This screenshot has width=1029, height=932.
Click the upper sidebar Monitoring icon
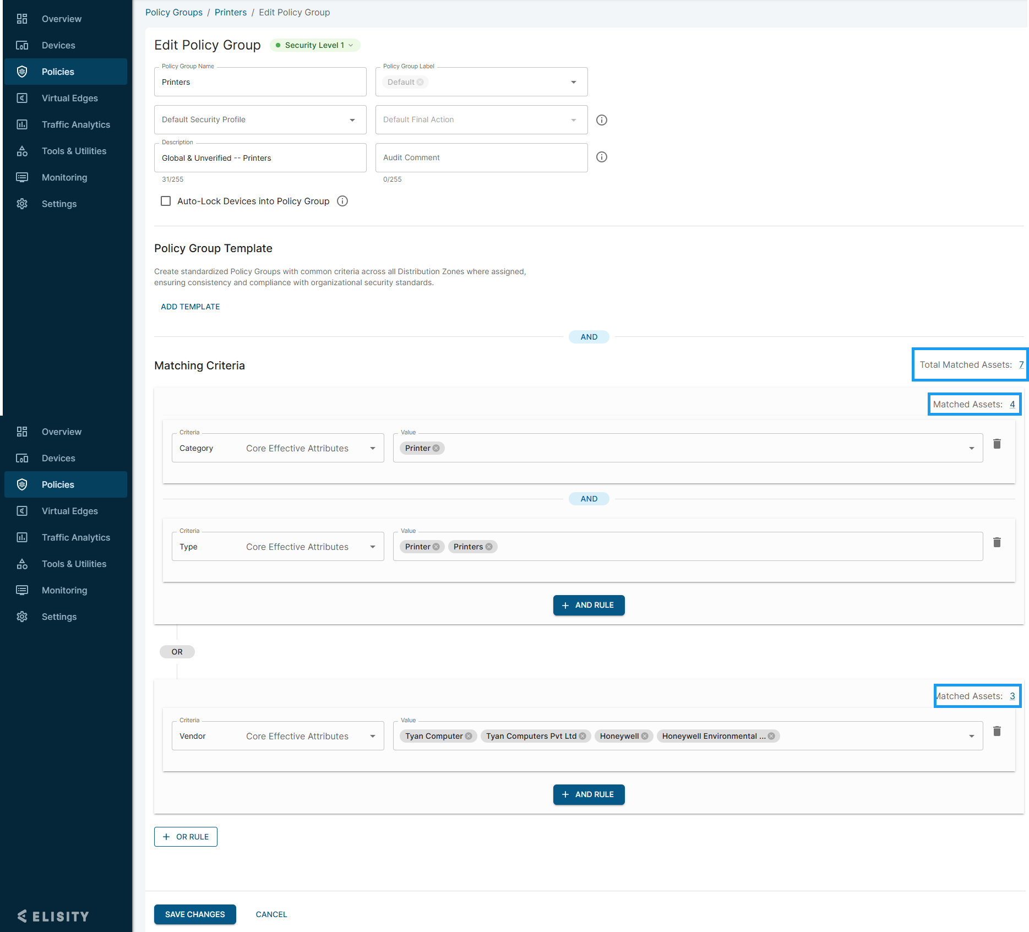22,177
